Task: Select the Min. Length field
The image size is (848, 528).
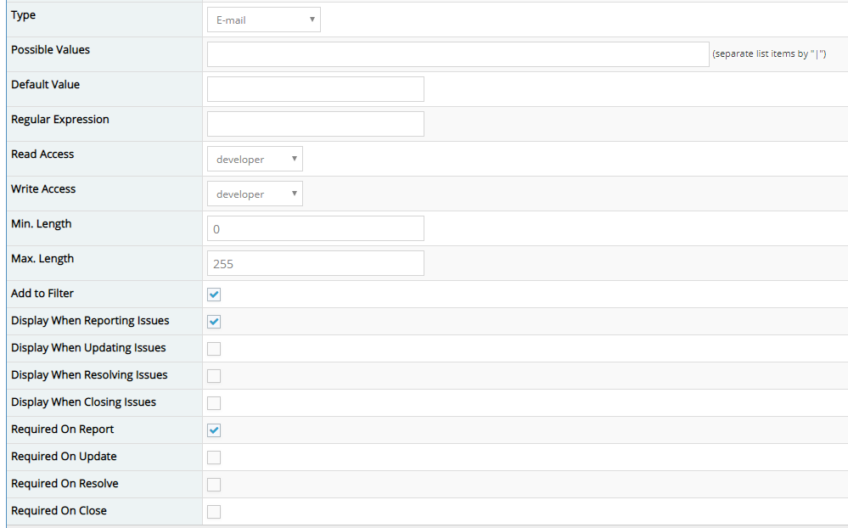Action: 315,229
